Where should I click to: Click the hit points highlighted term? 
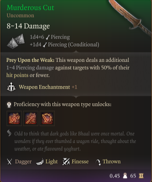click(17, 75)
